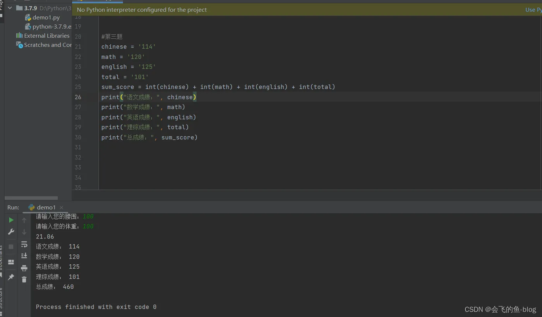The width and height of the screenshot is (542, 317).
Task: Click line number 26 in the gutter
Action: [x=78, y=97]
